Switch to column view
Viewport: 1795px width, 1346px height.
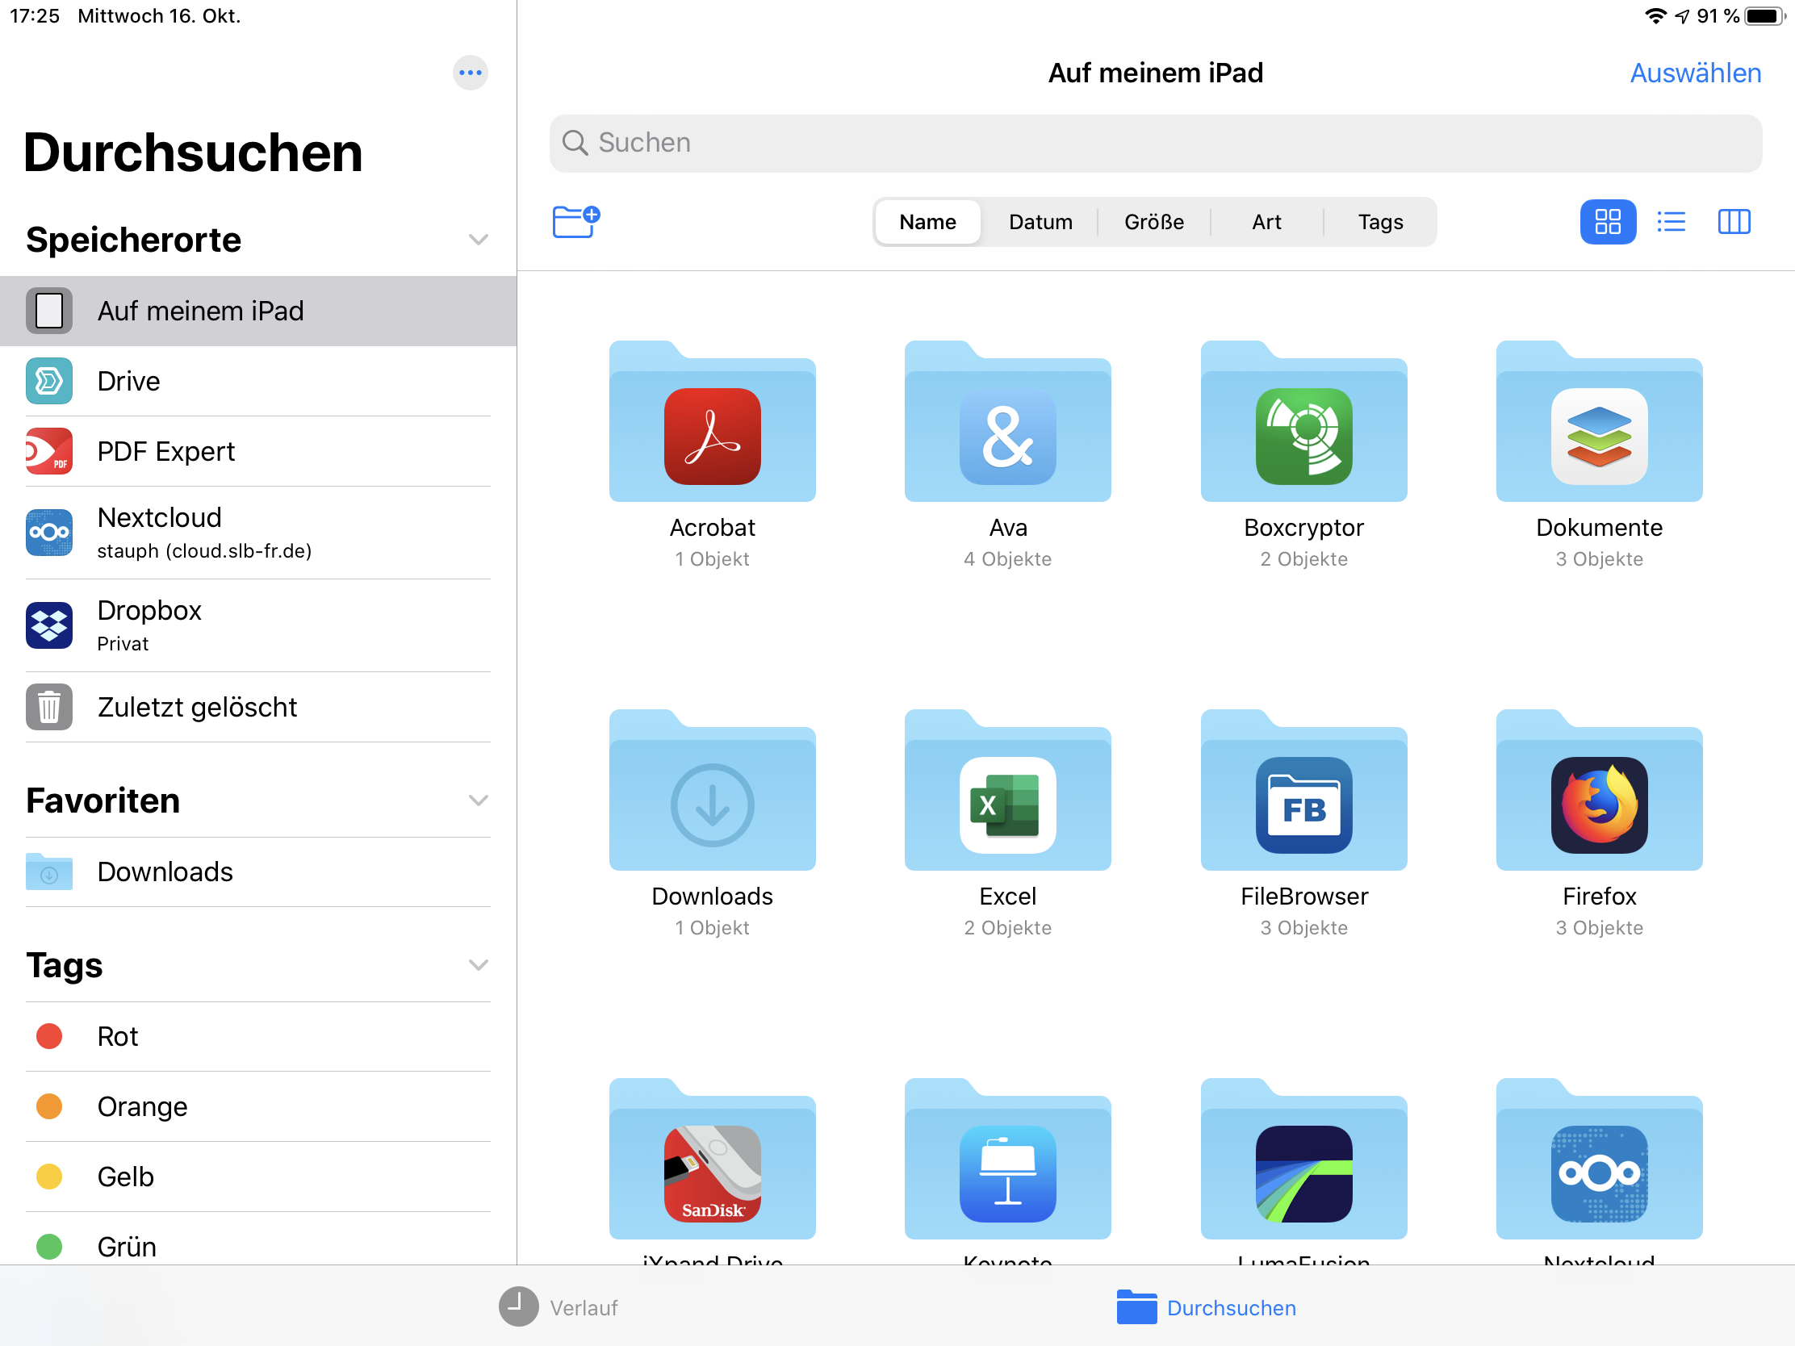pos(1734,221)
